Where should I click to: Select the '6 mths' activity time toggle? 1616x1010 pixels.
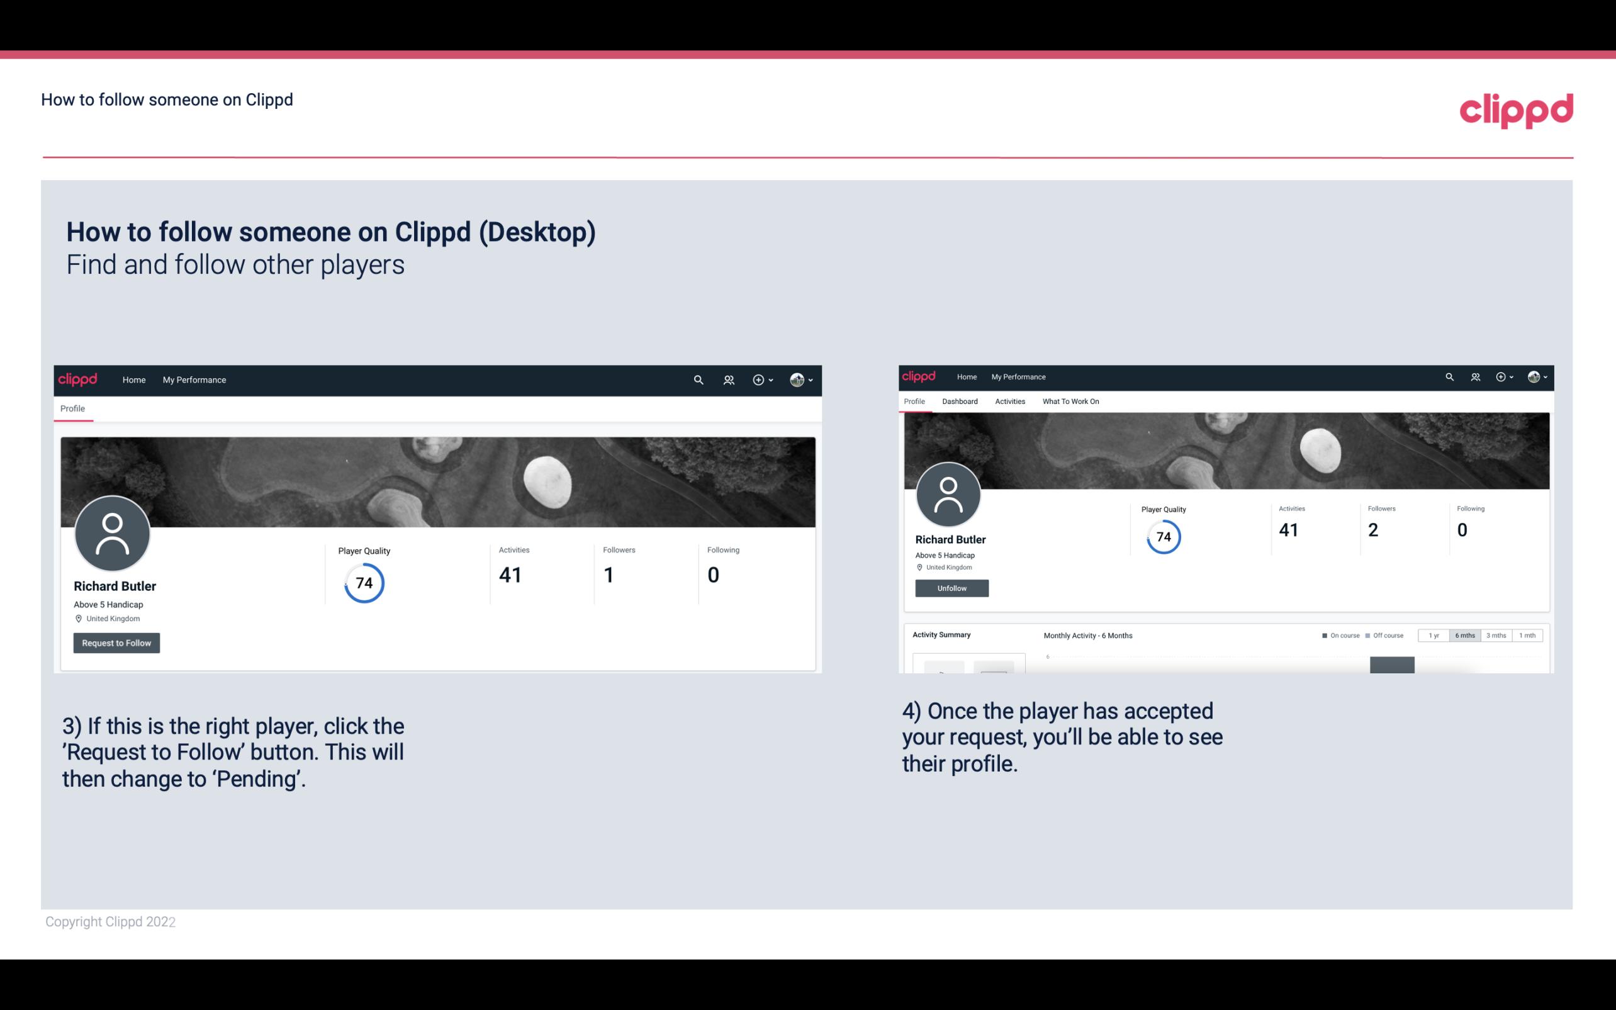click(x=1464, y=636)
